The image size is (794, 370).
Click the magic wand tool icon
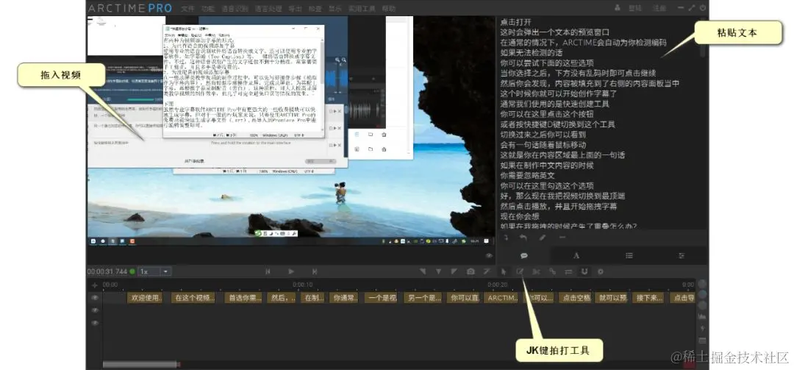click(487, 271)
